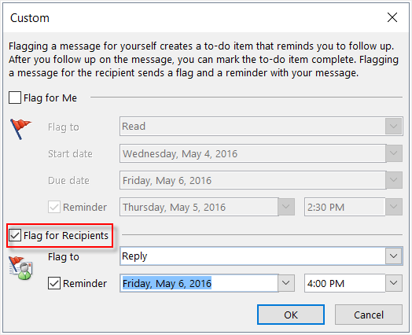
Task: Open the 2:30 PM time dropdown
Action: [394, 207]
